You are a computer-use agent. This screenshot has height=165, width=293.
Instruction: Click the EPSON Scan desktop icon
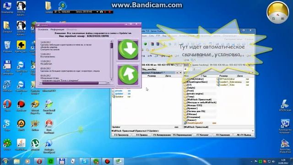[285, 105]
